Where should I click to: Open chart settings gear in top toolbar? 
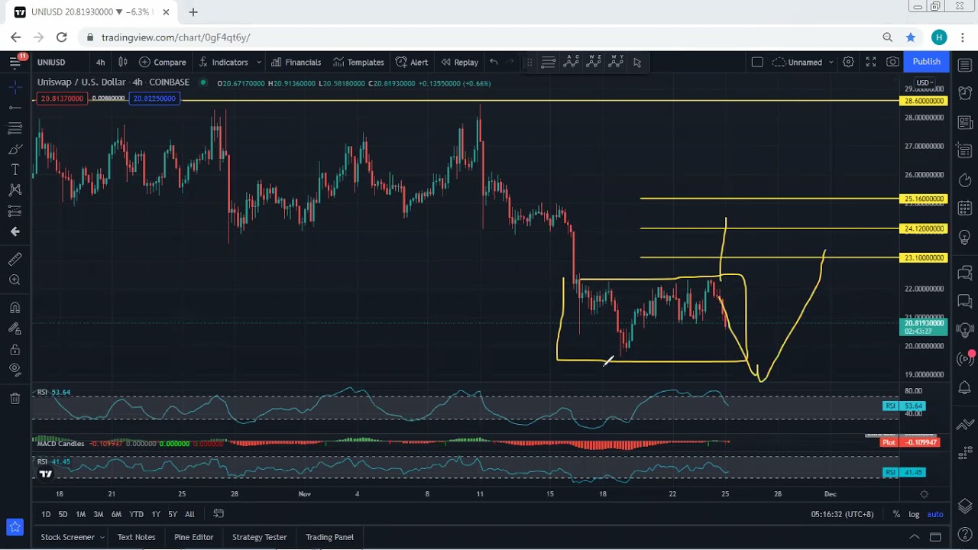(x=848, y=62)
